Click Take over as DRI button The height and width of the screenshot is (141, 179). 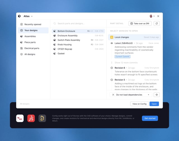(x=140, y=23)
